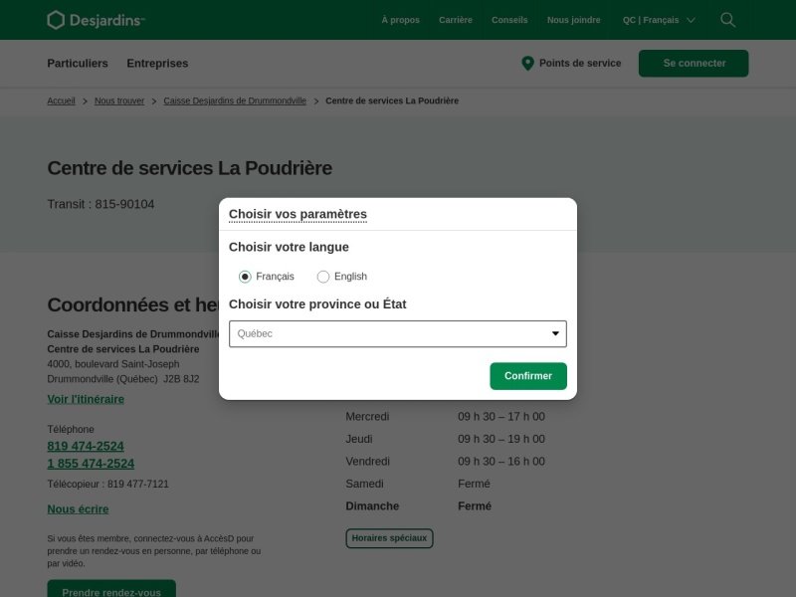Expand the QC | Français language selector

[659, 20]
